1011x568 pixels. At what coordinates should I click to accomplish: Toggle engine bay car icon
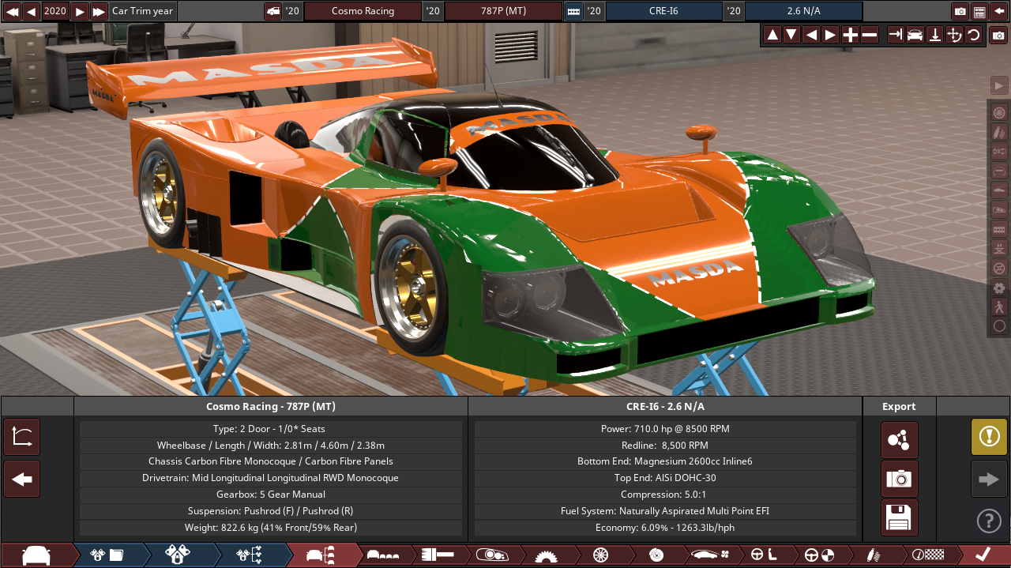coord(999,209)
